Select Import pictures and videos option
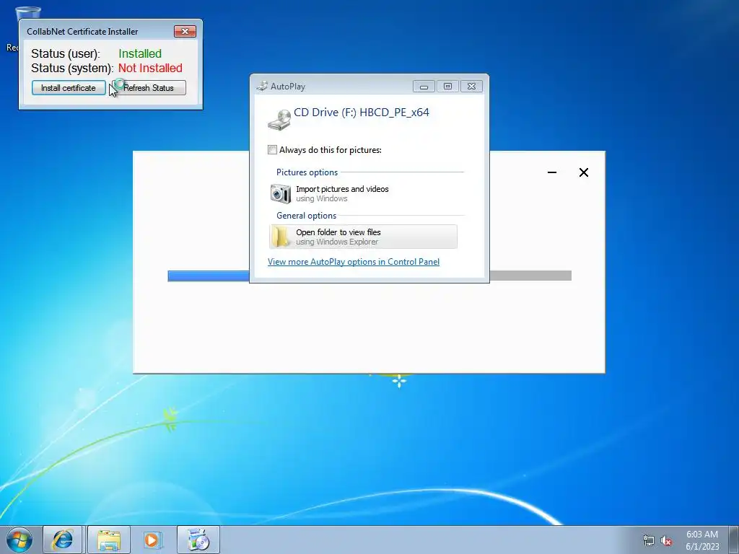Image resolution: width=739 pixels, height=554 pixels. pyautogui.click(x=363, y=193)
